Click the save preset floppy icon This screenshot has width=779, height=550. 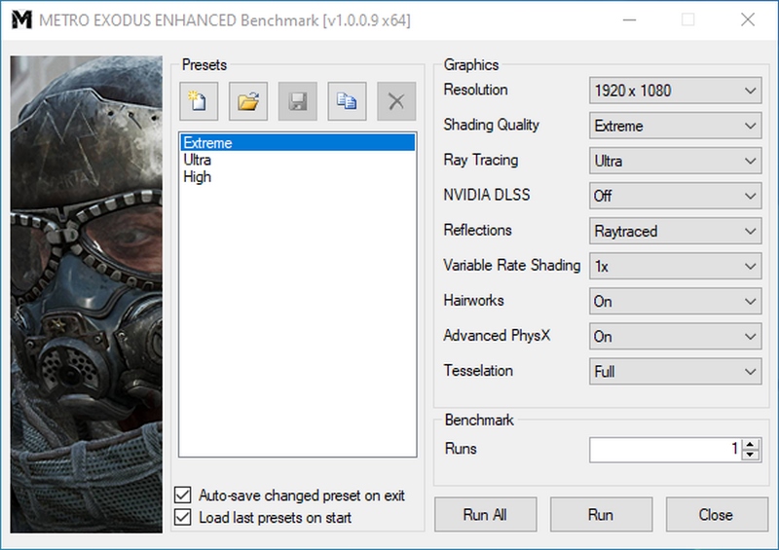pyautogui.click(x=297, y=100)
